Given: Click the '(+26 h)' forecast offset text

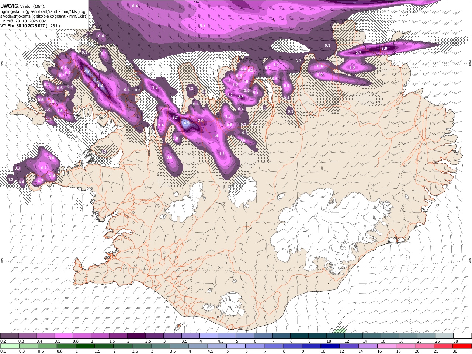Looking at the screenshot, I should point(53,26).
